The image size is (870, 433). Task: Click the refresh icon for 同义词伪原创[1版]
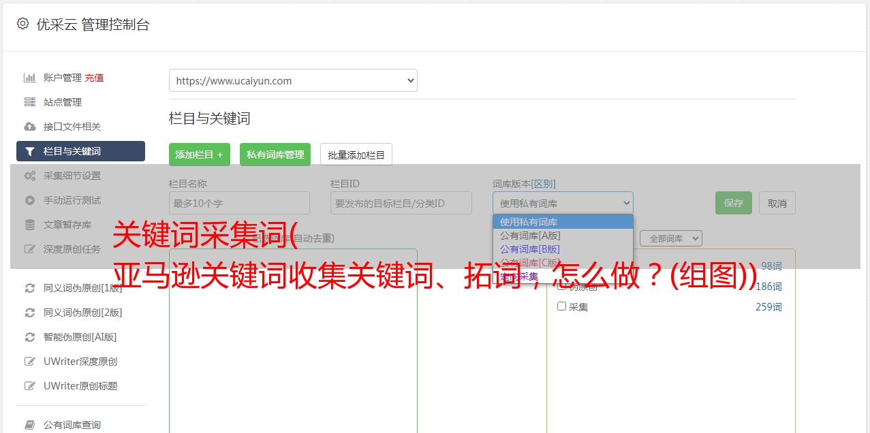click(29, 288)
